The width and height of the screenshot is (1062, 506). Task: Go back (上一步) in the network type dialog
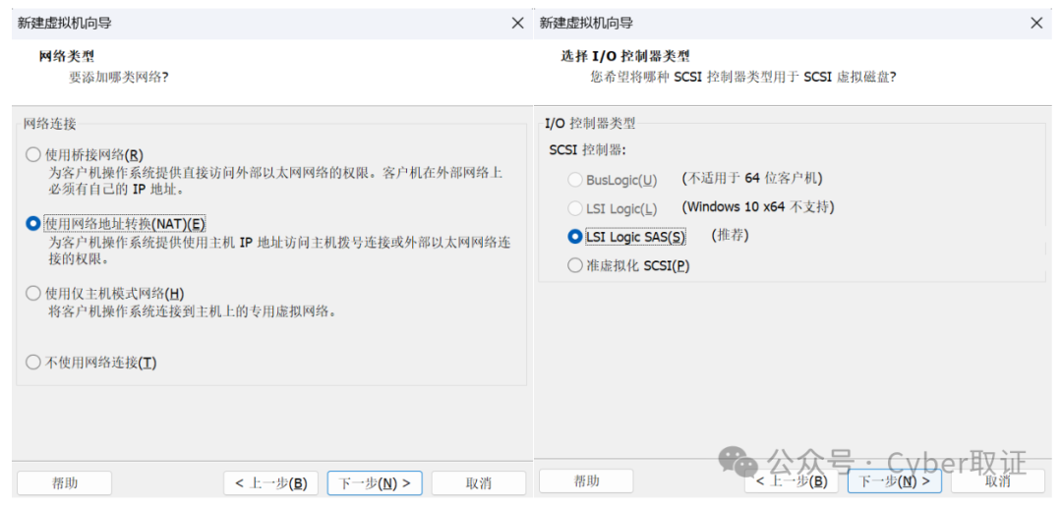pos(270,482)
